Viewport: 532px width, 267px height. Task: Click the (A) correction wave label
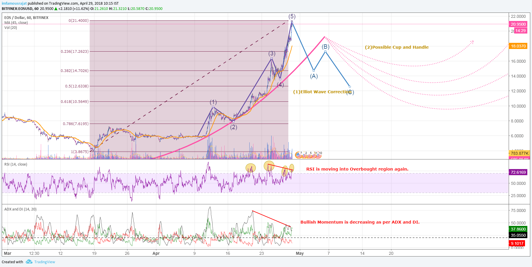click(314, 76)
